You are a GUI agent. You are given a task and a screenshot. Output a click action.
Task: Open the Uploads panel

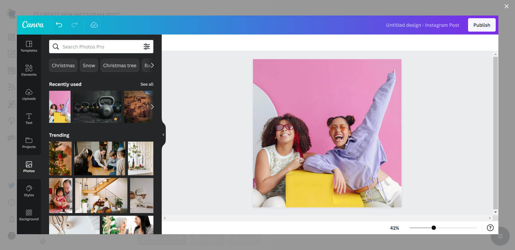coord(29,95)
